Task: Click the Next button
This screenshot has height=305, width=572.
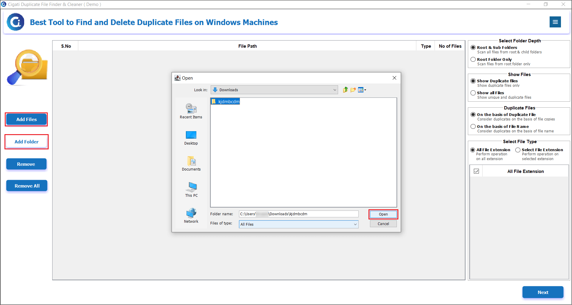Action: 543,292
